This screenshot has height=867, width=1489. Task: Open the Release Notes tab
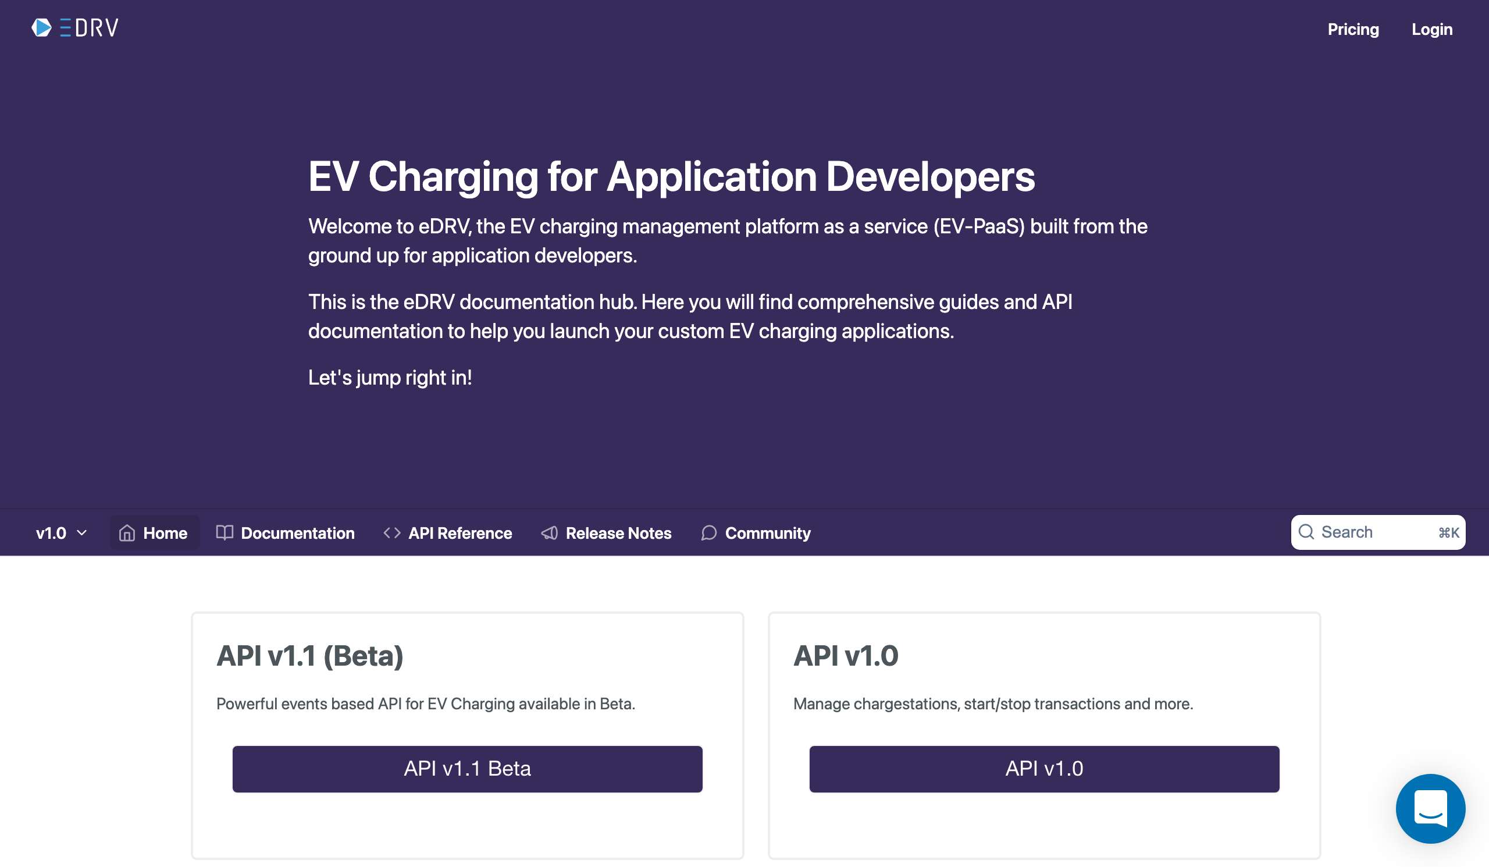coord(607,533)
